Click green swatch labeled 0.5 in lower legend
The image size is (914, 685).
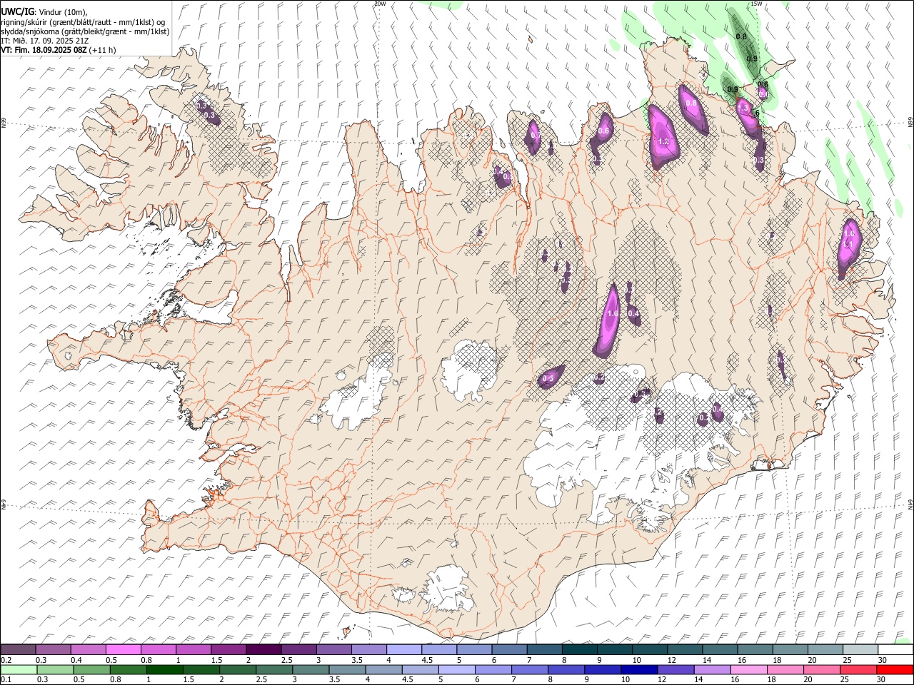click(x=92, y=670)
